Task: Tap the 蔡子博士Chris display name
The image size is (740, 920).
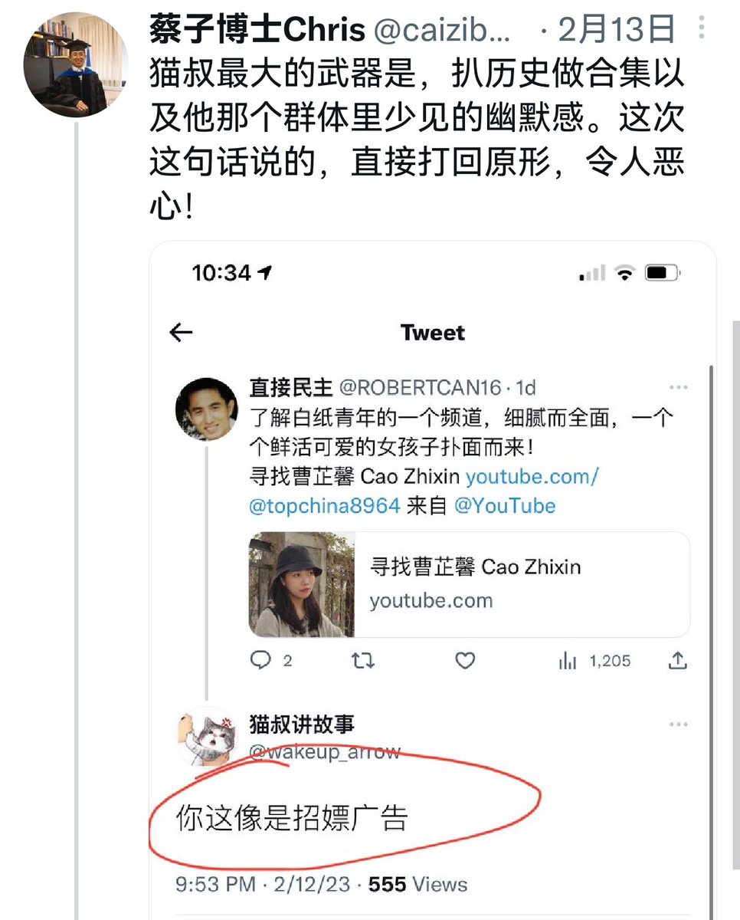Action: 257,30
